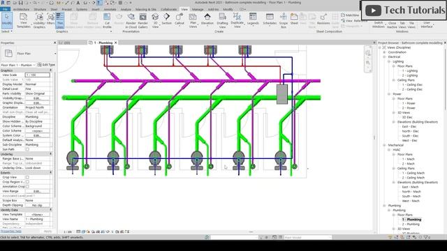Click Edit button for System Color Schemes
Image resolution: width=447 pixels, height=251 pixels.
tap(37, 135)
